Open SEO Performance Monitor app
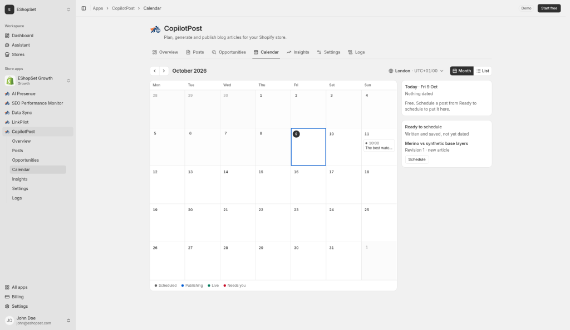570x330 pixels. [x=38, y=103]
